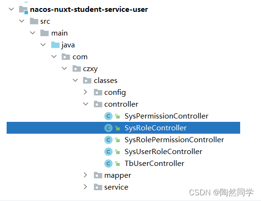Select SysRolePermissionController in the tree
Image resolution: width=261 pixels, height=201 pixels.
[x=174, y=140]
